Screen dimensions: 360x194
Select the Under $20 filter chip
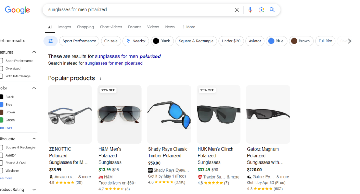231,41
